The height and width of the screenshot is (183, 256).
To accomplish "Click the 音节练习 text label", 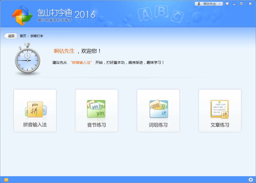I will (x=96, y=125).
